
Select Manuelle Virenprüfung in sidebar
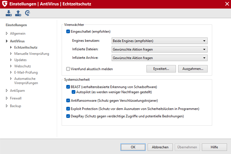[31, 54]
